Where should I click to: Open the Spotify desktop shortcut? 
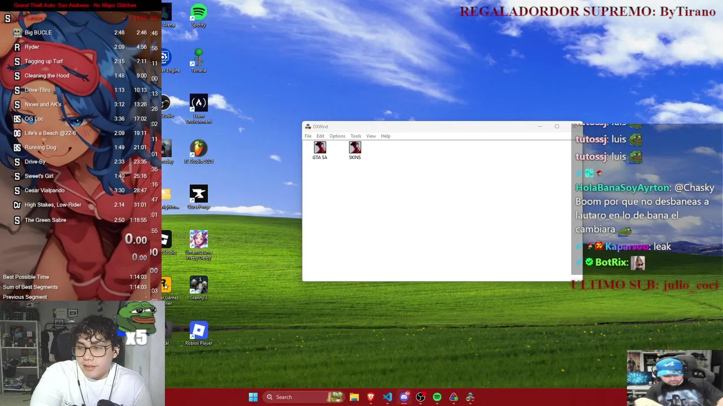coord(198,15)
